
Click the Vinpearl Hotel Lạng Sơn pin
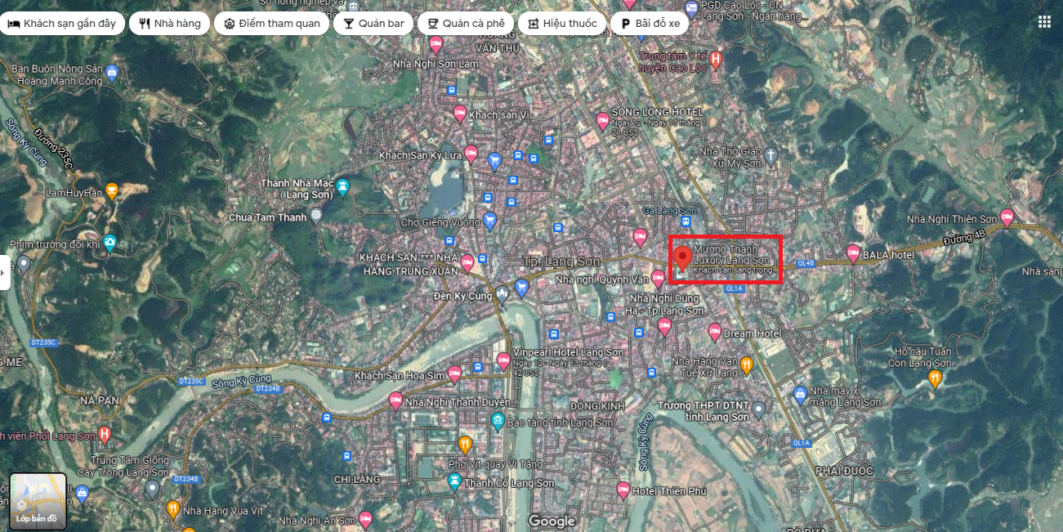[503, 361]
